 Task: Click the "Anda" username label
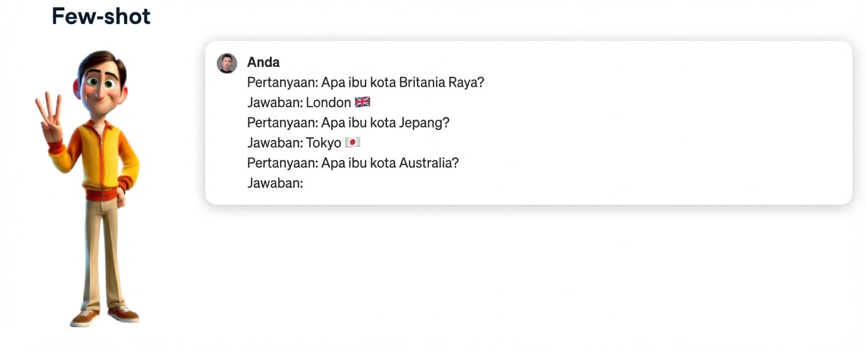click(263, 62)
